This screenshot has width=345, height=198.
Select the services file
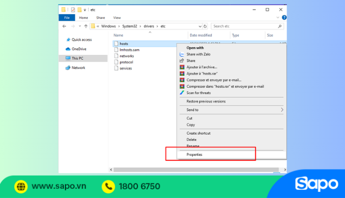[x=126, y=68]
